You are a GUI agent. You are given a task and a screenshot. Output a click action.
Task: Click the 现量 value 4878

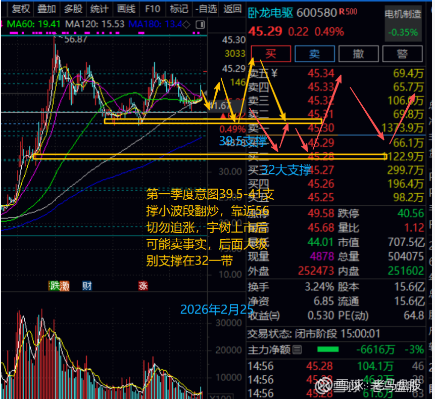[322, 256]
